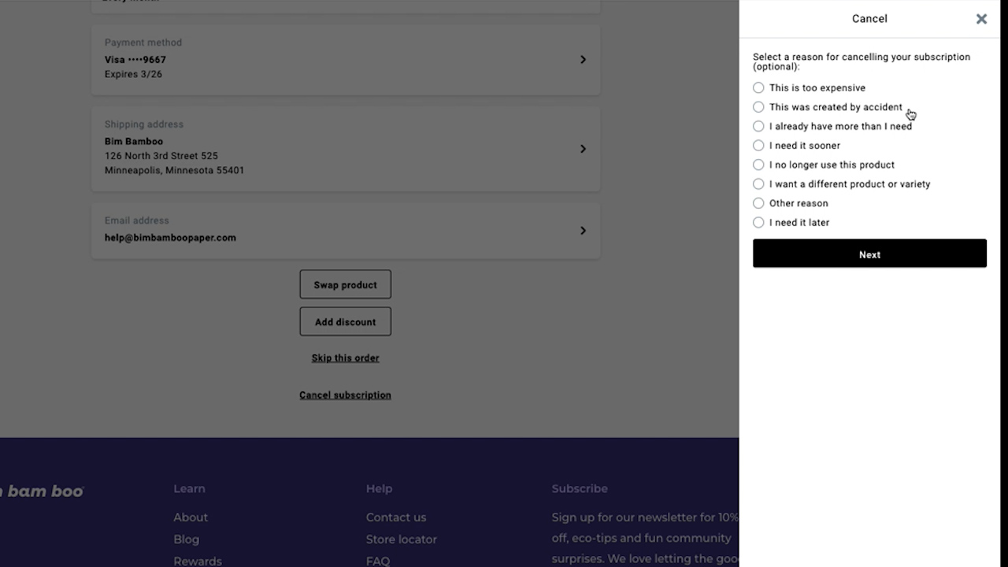Image resolution: width=1008 pixels, height=567 pixels.
Task: Choose 'This was created by accident' option
Action: point(758,107)
